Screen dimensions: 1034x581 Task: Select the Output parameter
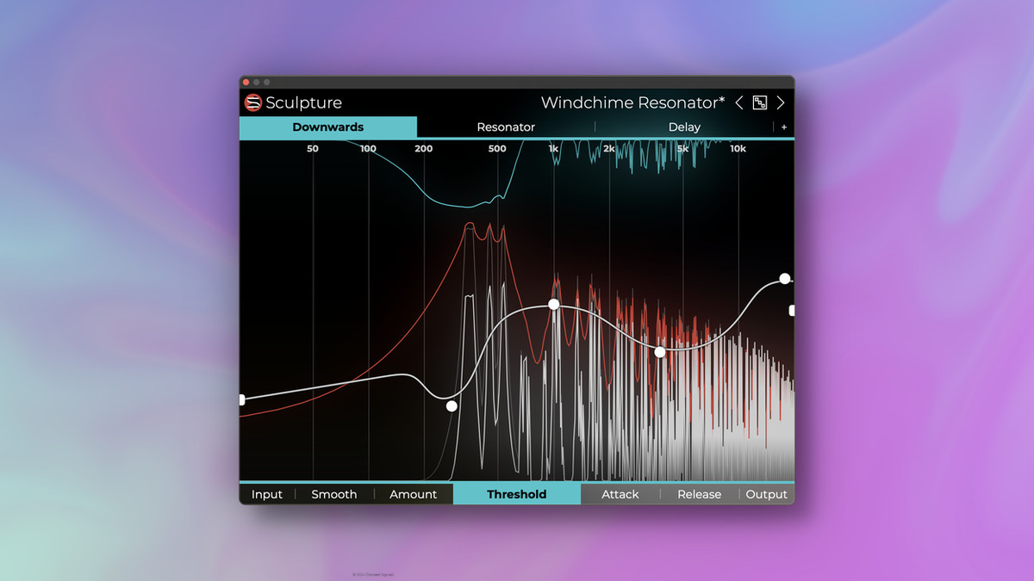[x=767, y=494]
